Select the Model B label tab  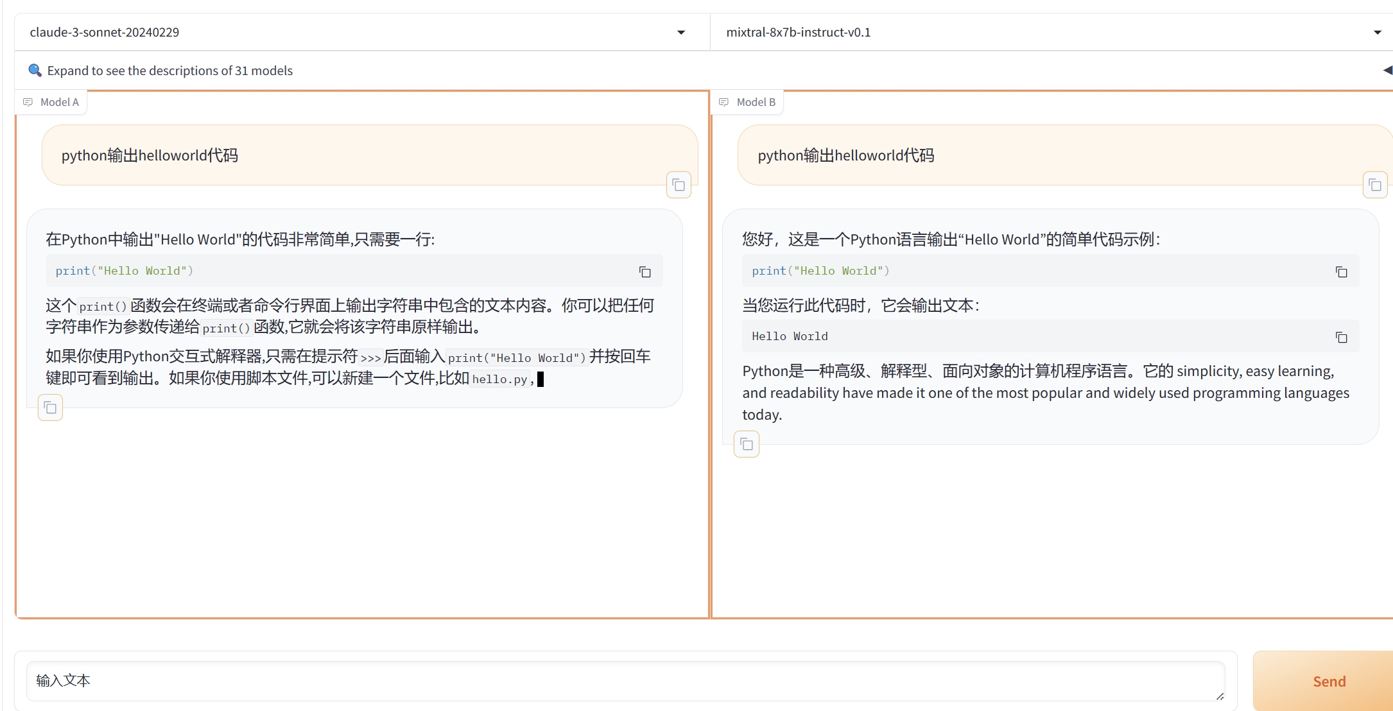click(x=756, y=102)
